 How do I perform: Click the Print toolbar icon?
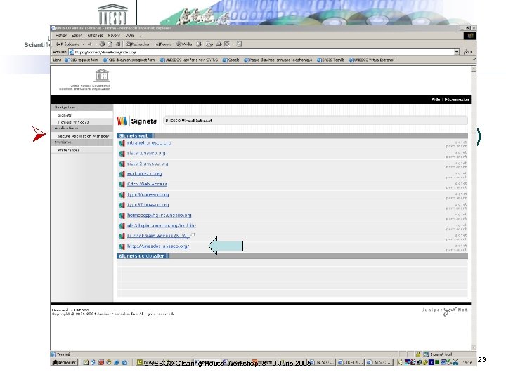pos(219,44)
